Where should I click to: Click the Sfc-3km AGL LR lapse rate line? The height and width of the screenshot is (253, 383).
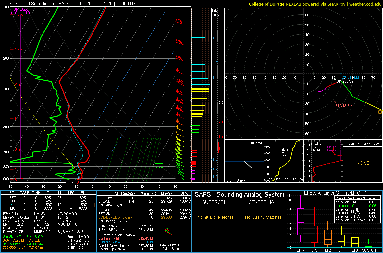(24, 237)
